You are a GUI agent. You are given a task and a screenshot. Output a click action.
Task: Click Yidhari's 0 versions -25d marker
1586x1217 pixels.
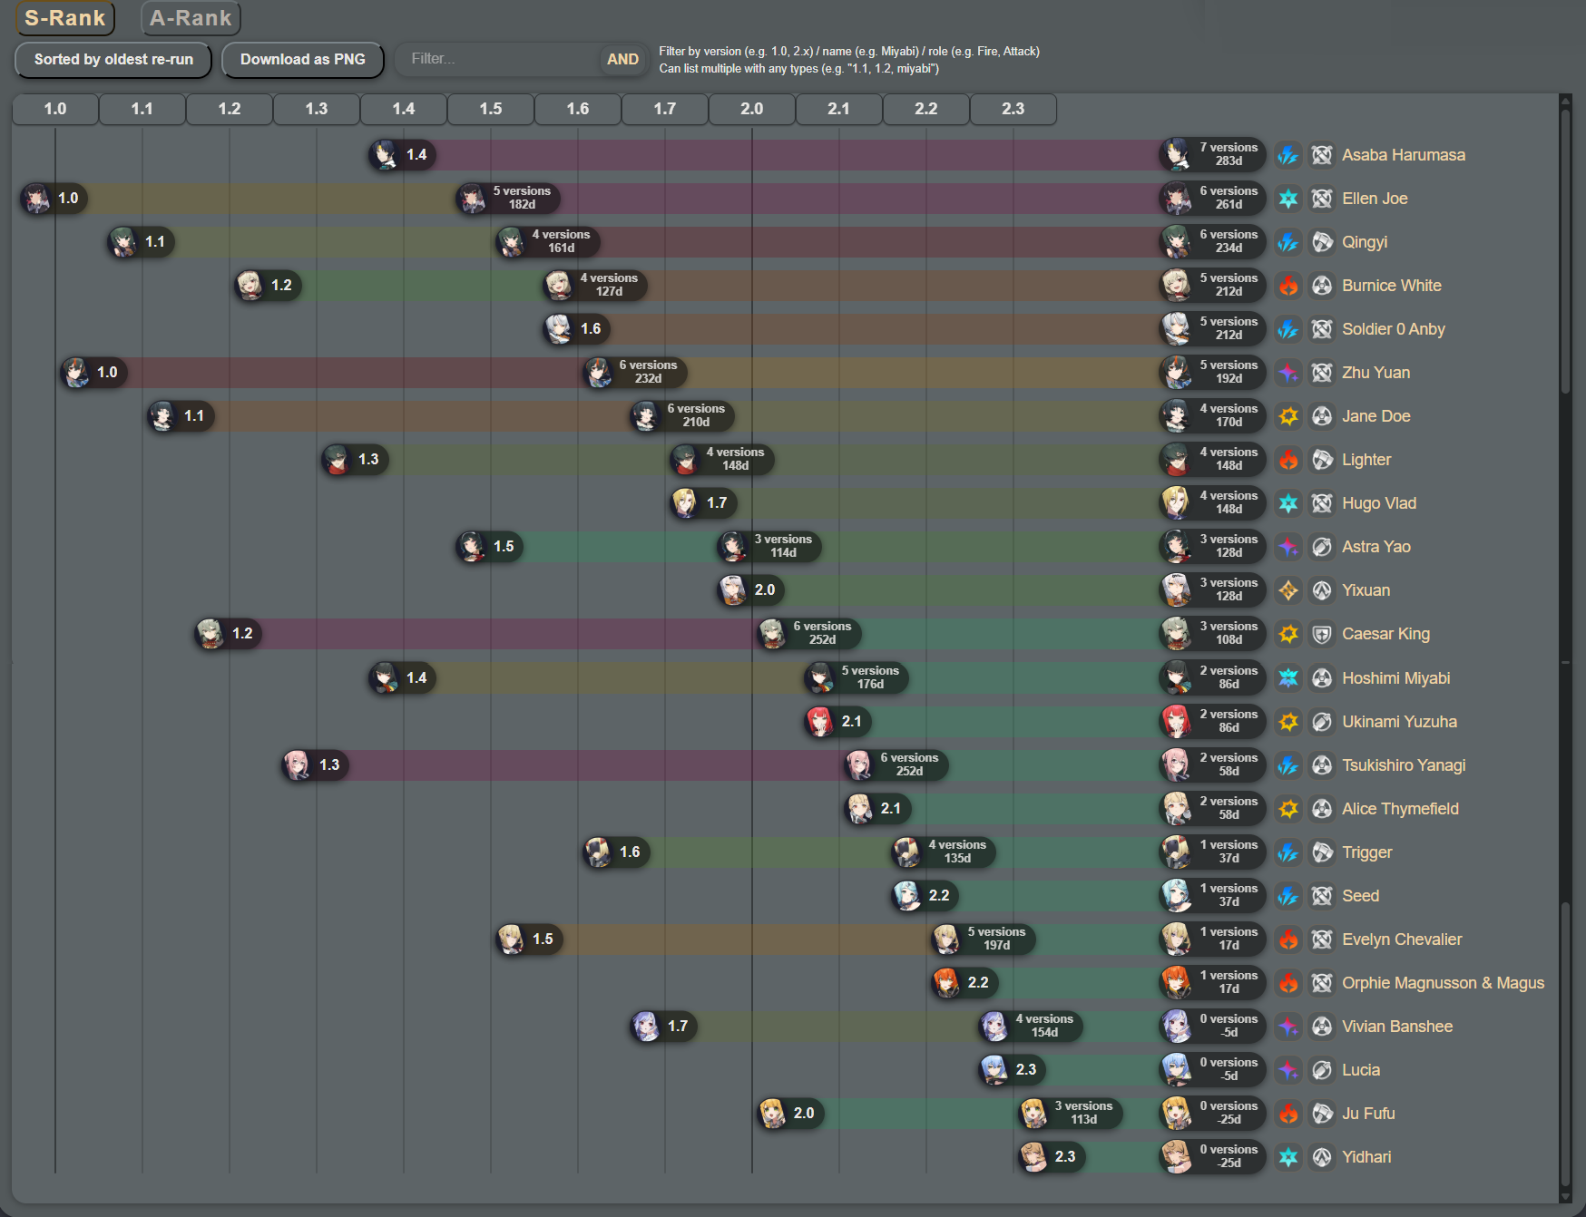coord(1212,1157)
